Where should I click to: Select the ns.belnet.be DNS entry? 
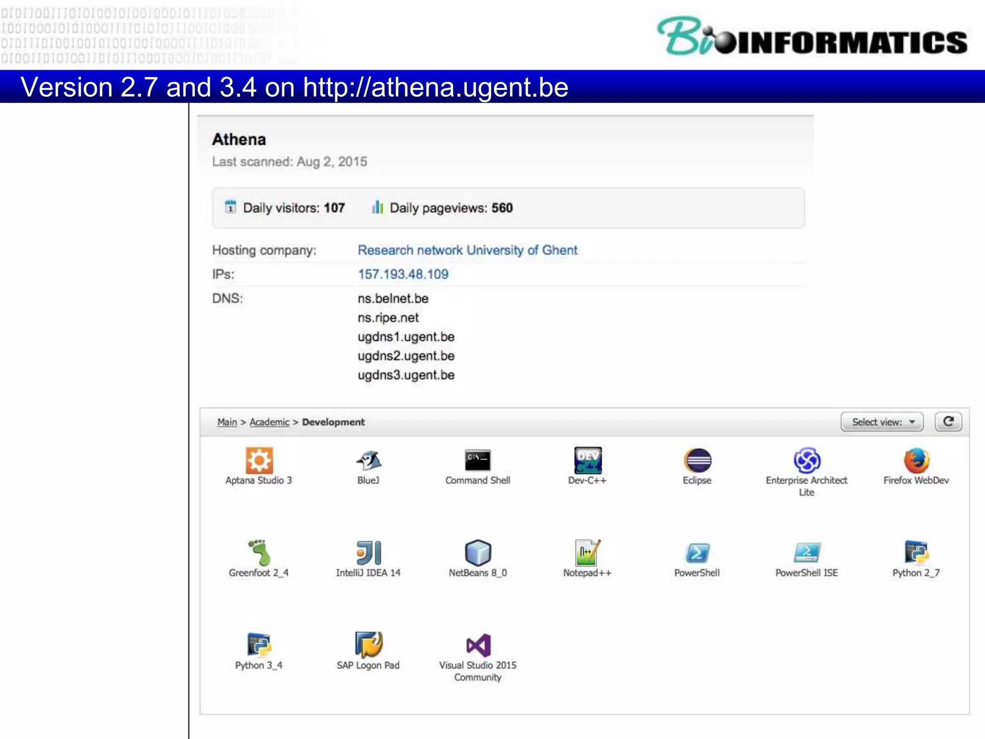pos(393,298)
